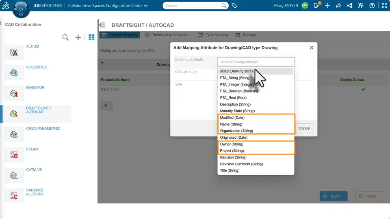Click the CATIA V5 connector icon
The width and height of the screenshot is (390, 219).
14,176
